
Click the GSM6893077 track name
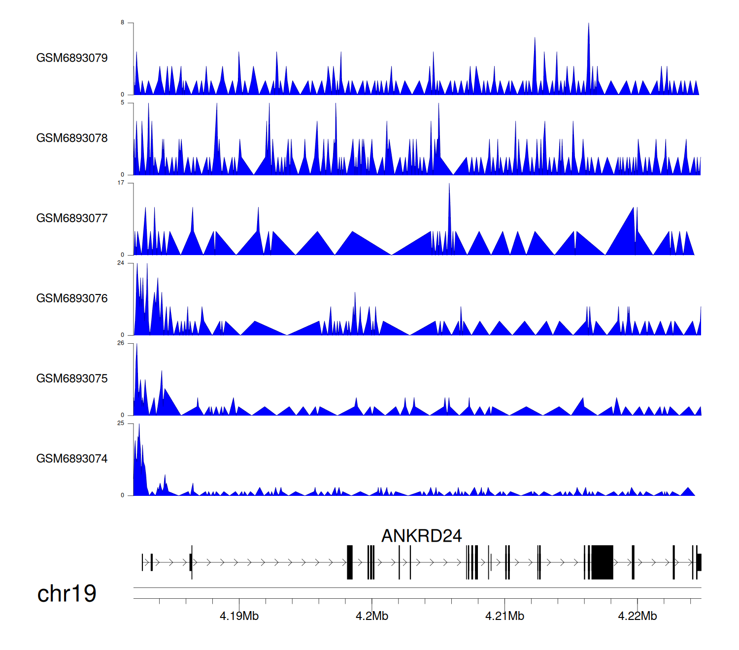point(72,218)
